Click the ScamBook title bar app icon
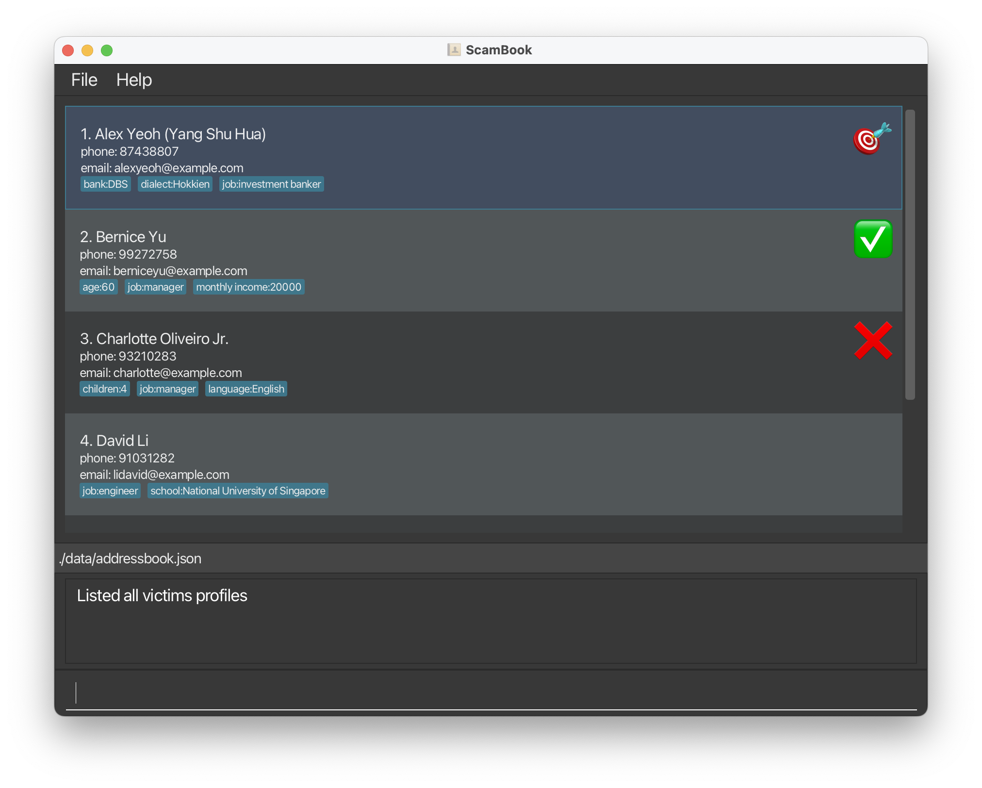The height and width of the screenshot is (788, 982). coord(454,50)
